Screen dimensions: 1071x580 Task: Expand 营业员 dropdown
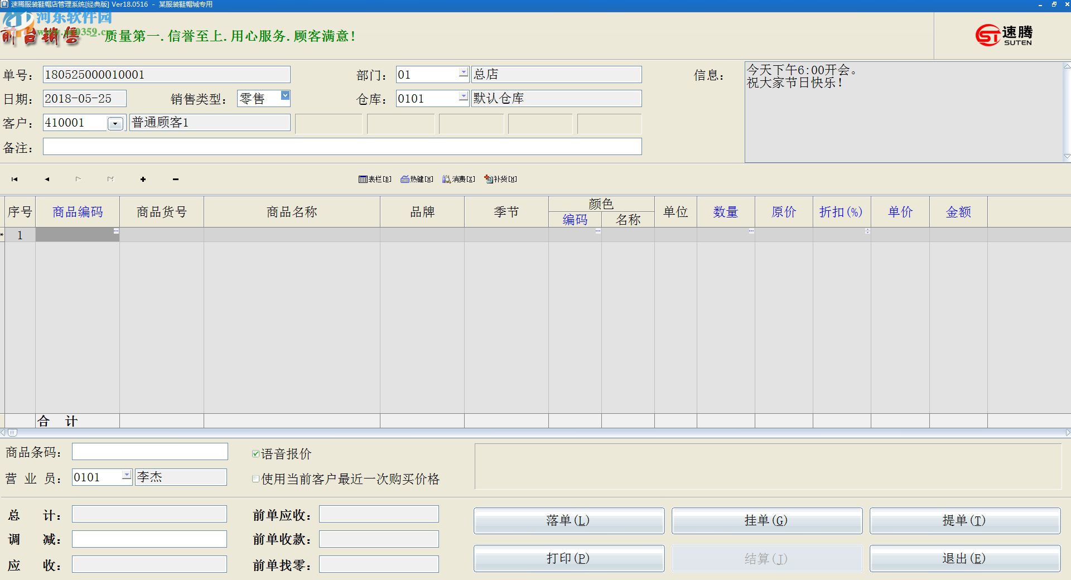tap(127, 475)
